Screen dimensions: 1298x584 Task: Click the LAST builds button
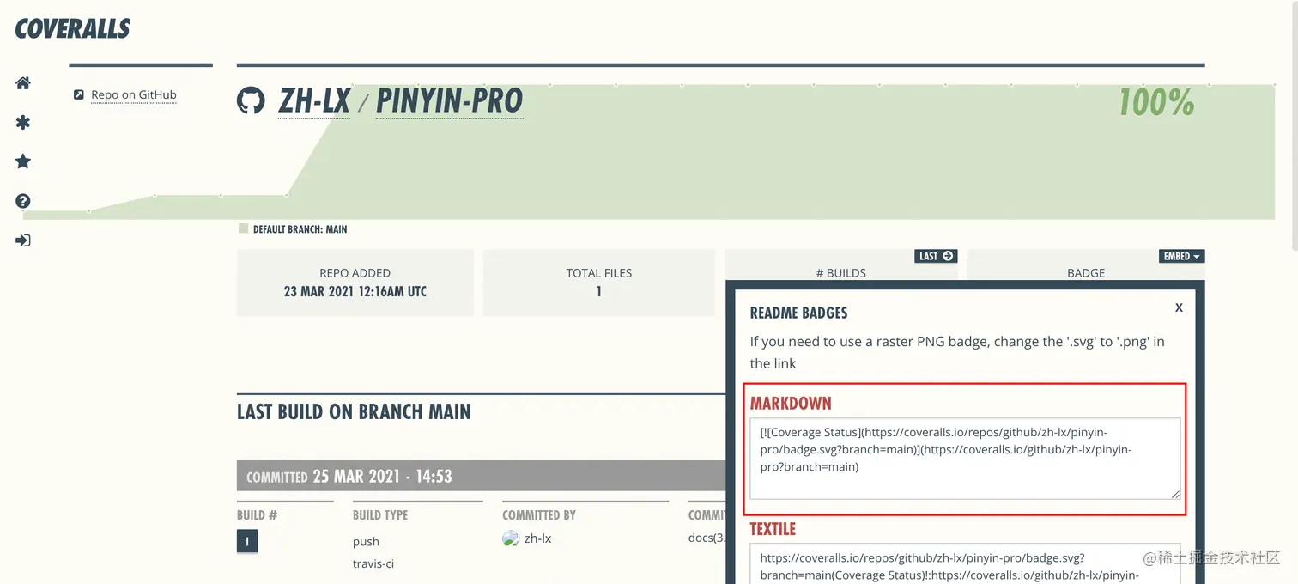point(936,256)
